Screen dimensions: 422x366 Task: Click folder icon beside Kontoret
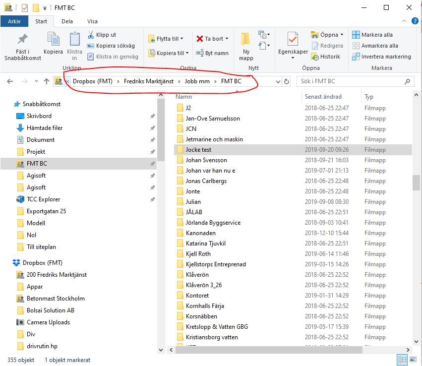point(180,296)
